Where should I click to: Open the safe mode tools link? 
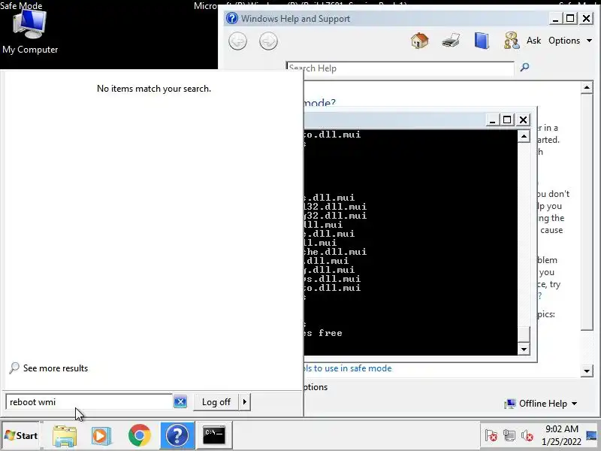click(x=348, y=368)
